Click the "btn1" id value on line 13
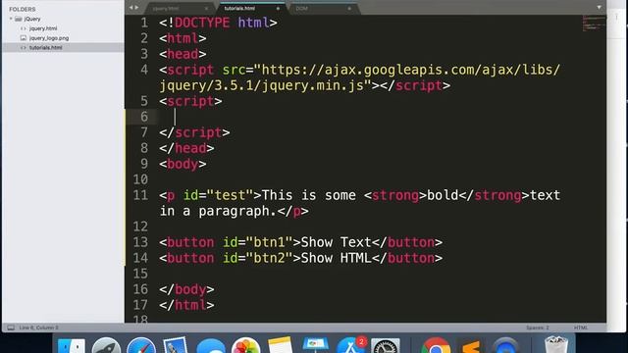 point(270,242)
